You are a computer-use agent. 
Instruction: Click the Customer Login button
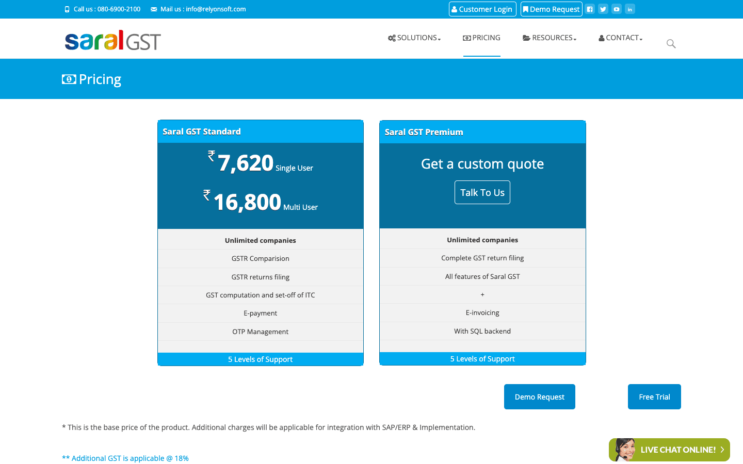(482, 9)
